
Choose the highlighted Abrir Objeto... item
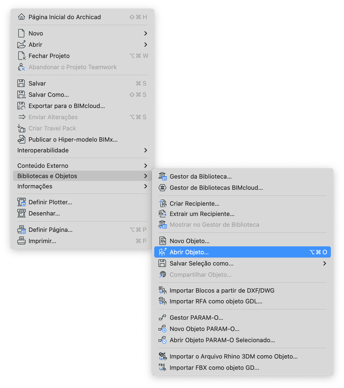(242, 252)
